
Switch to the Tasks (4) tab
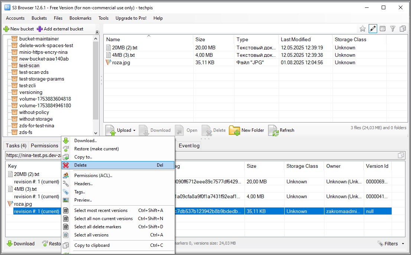click(16, 146)
